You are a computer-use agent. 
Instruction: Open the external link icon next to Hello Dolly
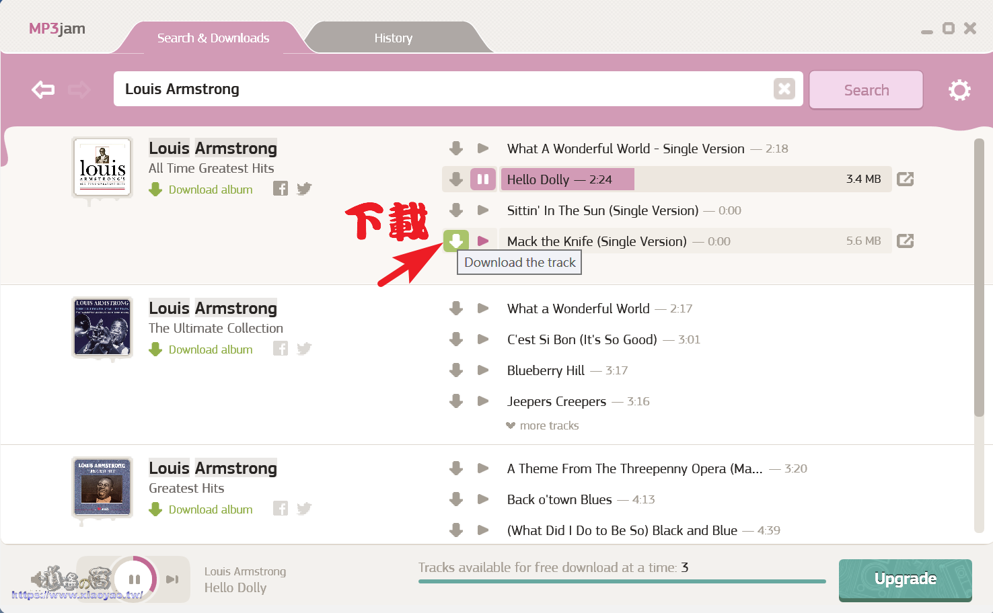click(905, 179)
